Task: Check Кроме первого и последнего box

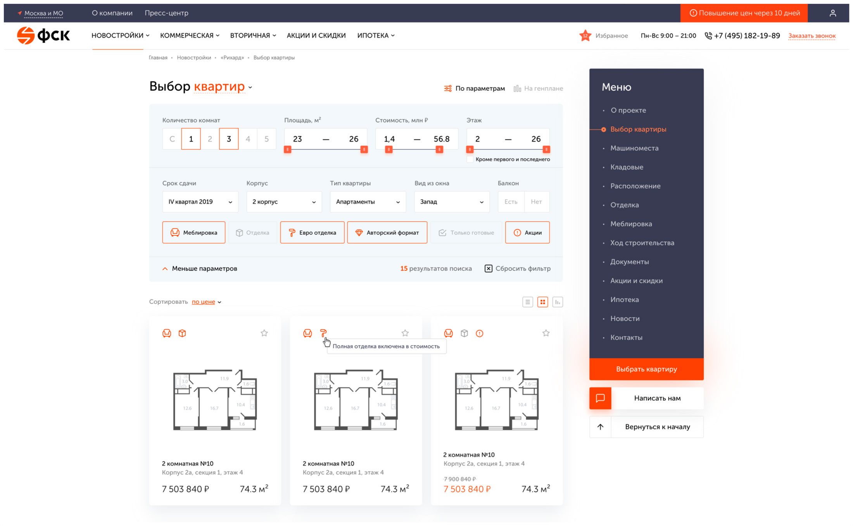Action: point(470,159)
